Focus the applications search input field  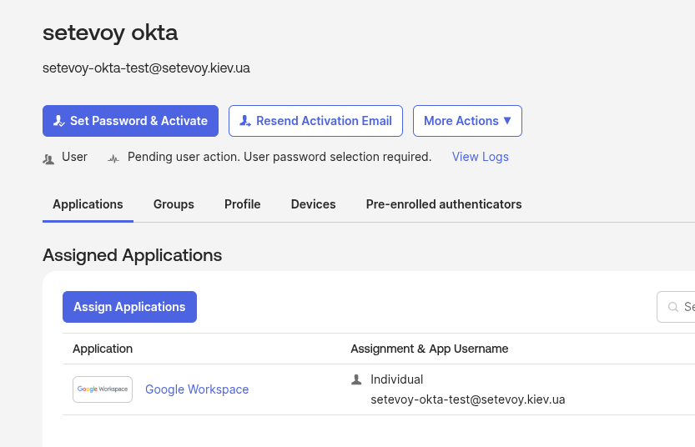pyautogui.click(x=687, y=307)
